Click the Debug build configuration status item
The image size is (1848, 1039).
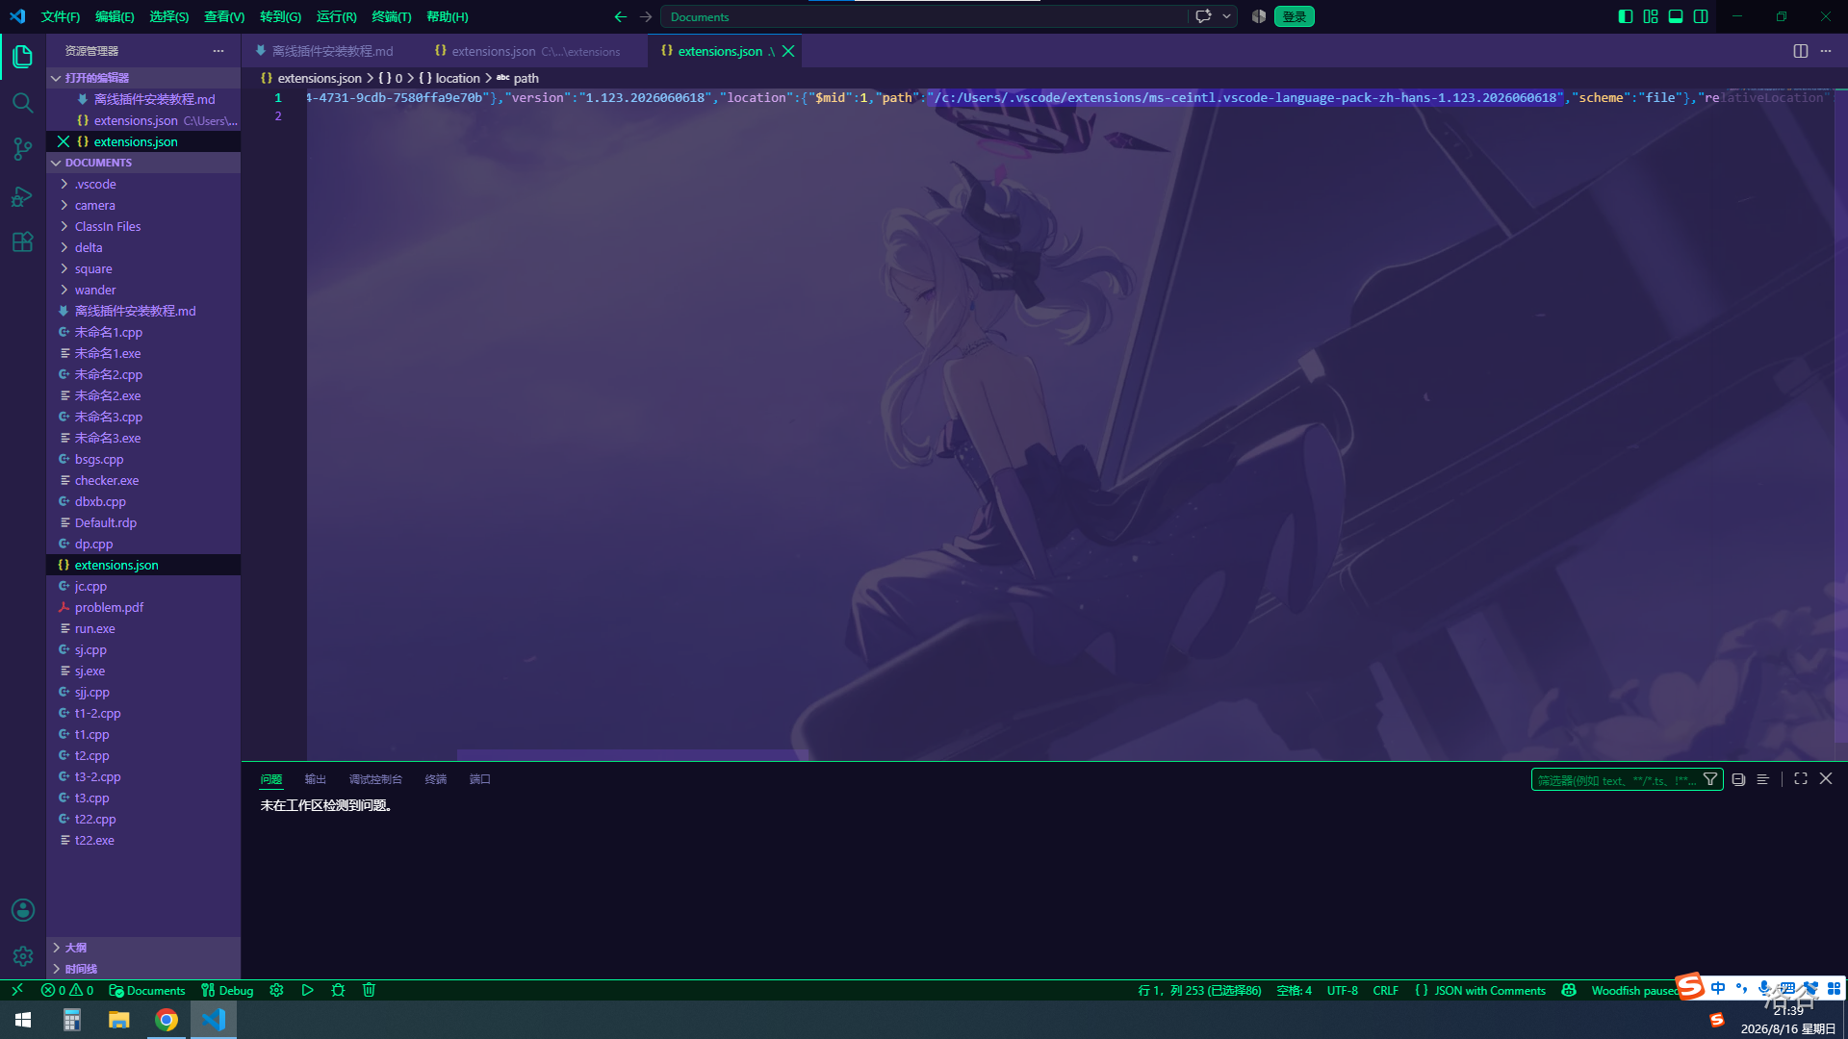[x=227, y=990]
